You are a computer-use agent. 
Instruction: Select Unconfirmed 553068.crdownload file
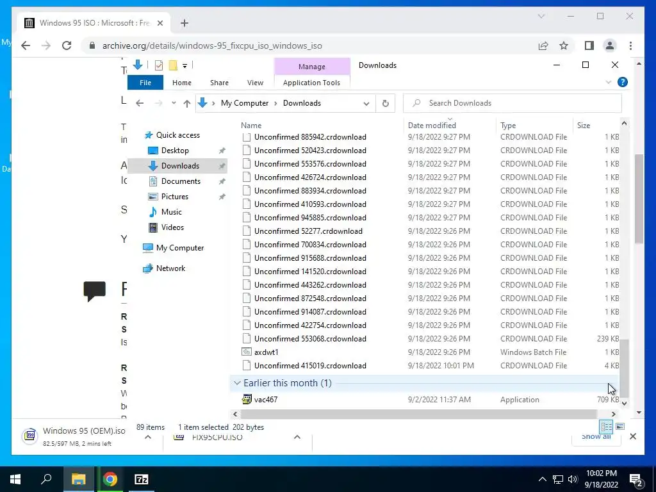310,339
